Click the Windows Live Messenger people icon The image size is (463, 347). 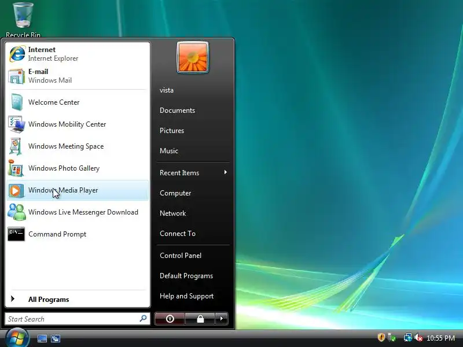[17, 212]
